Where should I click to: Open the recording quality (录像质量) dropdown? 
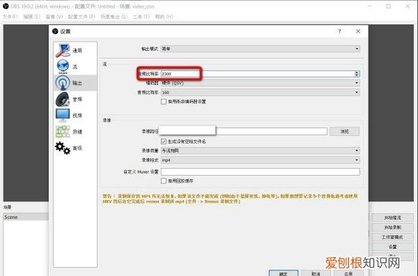click(x=260, y=151)
